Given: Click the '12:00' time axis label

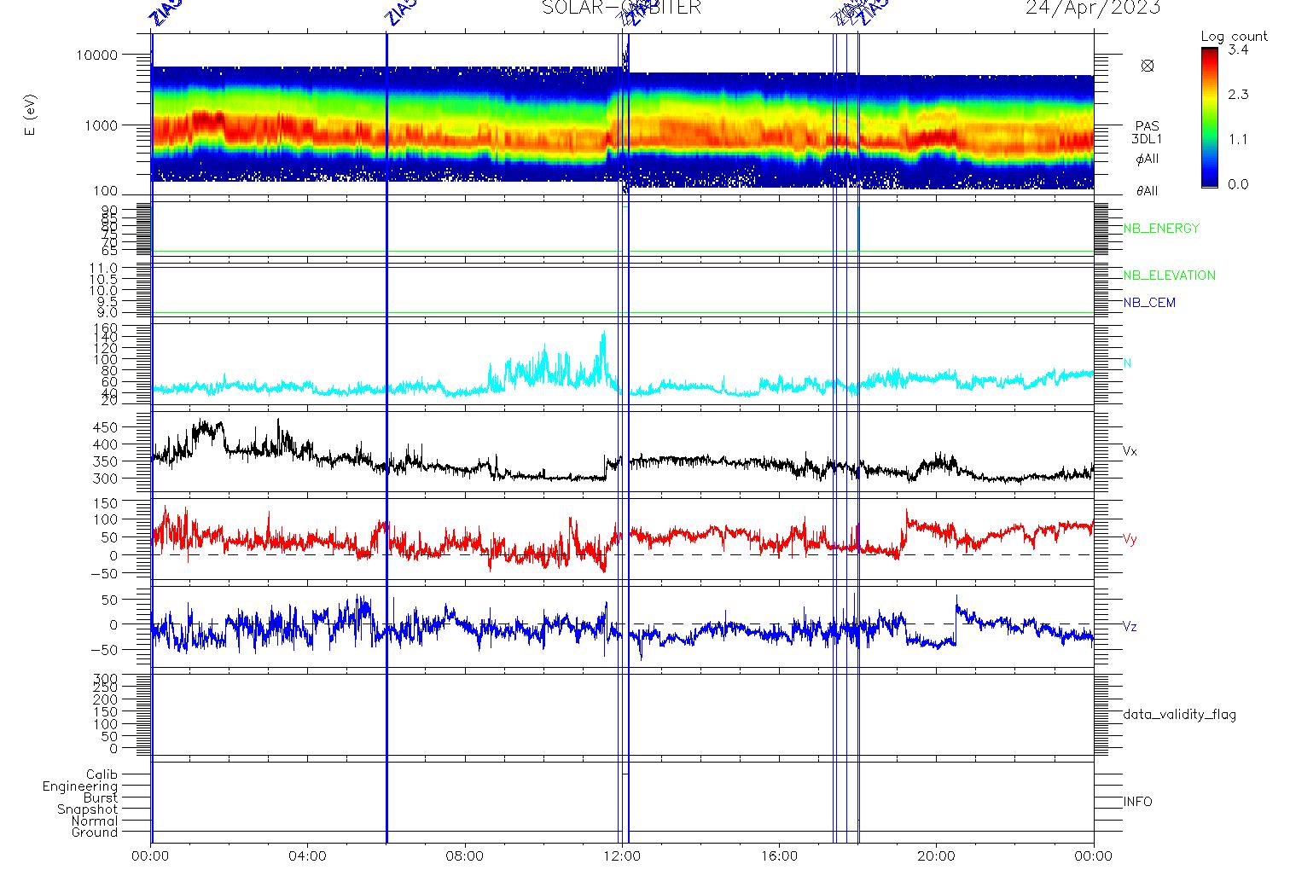Looking at the screenshot, I should pos(622,856).
